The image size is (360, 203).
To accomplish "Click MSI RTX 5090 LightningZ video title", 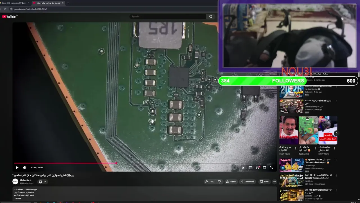I will [x=318, y=191].
